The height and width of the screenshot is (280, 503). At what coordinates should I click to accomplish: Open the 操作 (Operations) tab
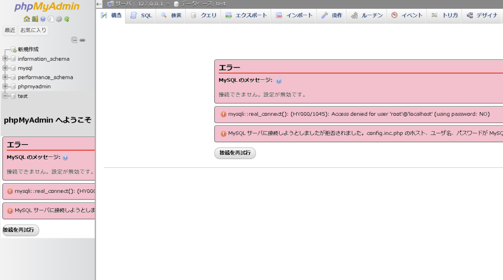tap(332, 15)
